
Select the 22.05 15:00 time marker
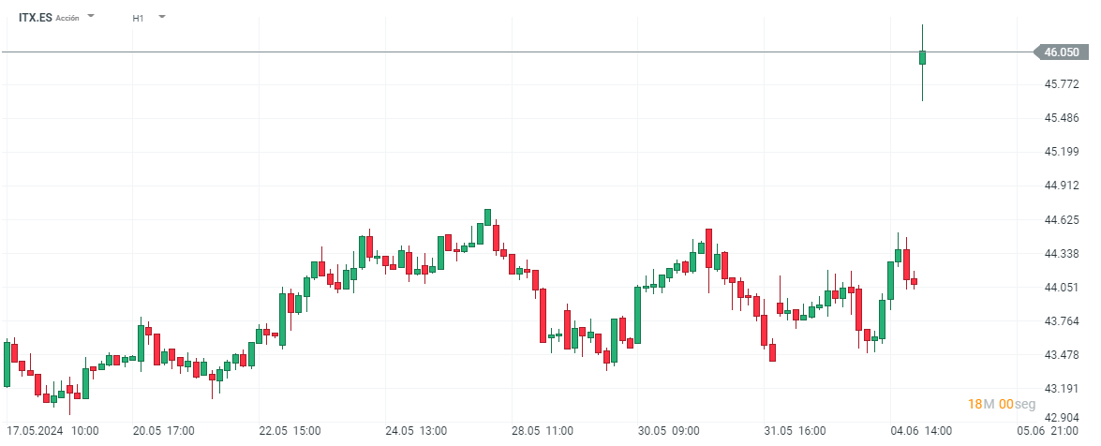pos(290,431)
